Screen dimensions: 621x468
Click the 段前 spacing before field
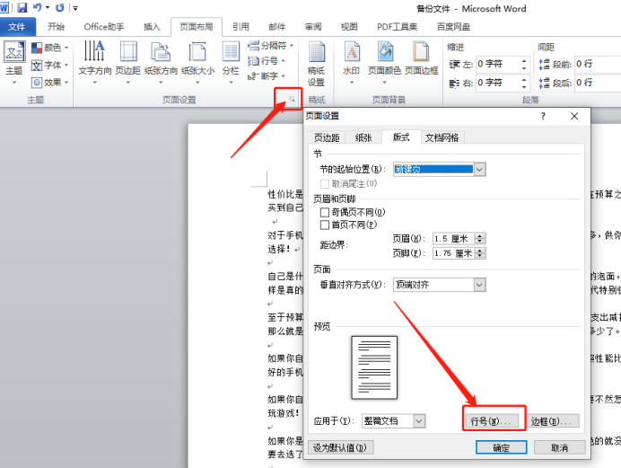598,64
